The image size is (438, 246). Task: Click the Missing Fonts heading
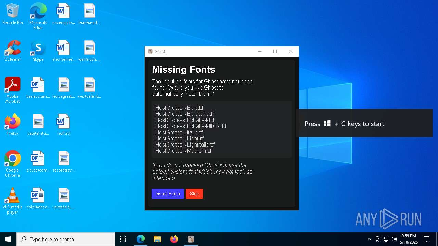coord(183,70)
